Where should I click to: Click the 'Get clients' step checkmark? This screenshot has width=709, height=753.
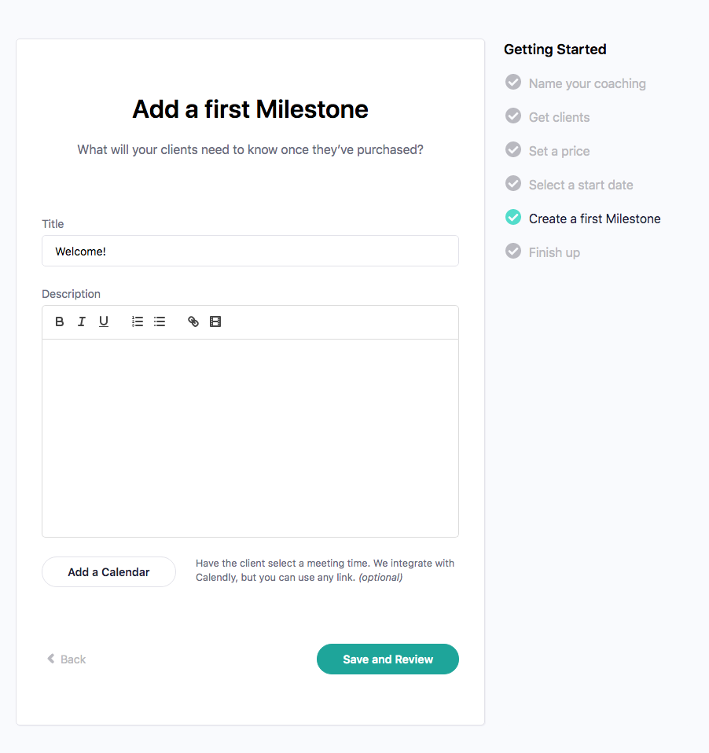(513, 116)
